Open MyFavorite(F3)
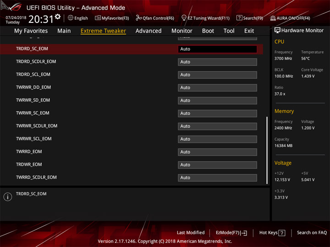The image size is (330, 247). coord(112,18)
